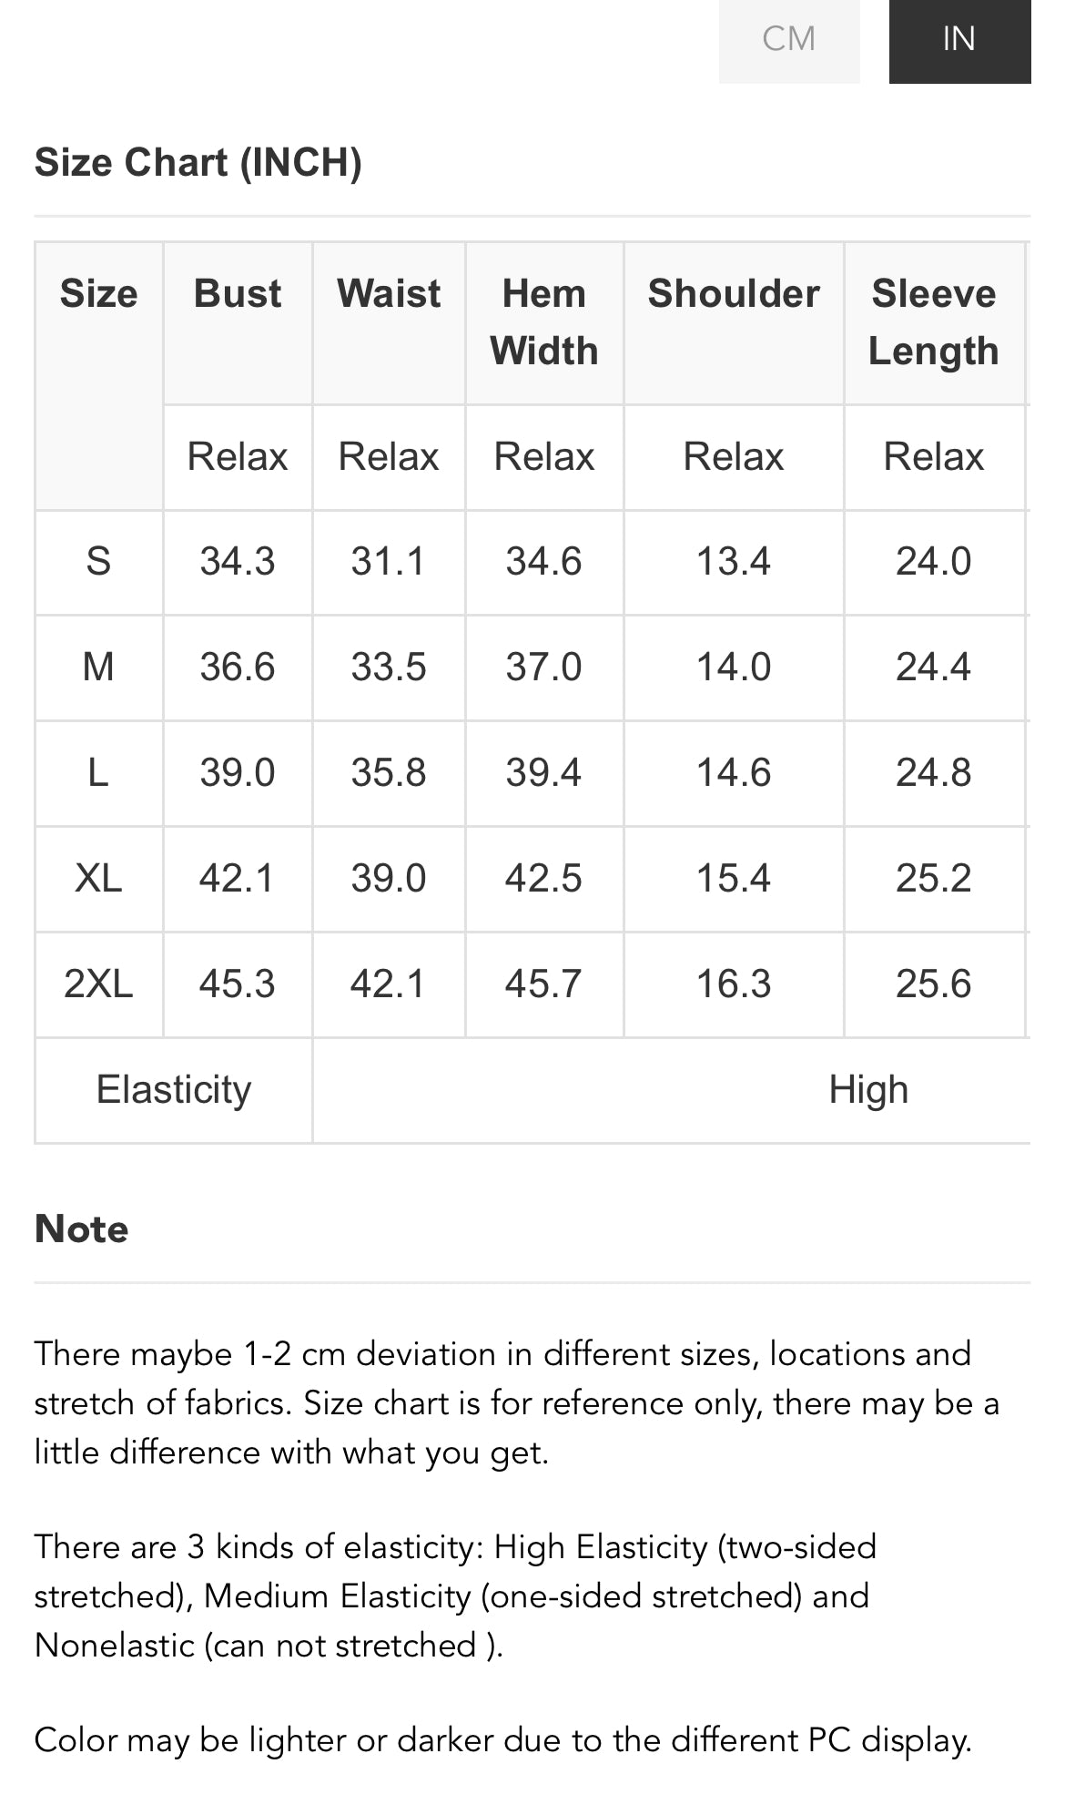Select the size S row label
The height and width of the screenshot is (1815, 1065).
98,562
